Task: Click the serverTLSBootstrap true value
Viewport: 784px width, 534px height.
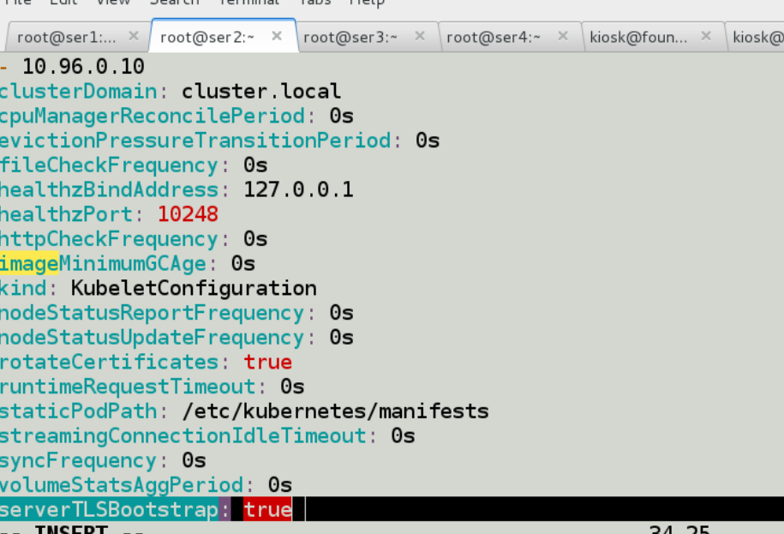Action: click(x=267, y=509)
